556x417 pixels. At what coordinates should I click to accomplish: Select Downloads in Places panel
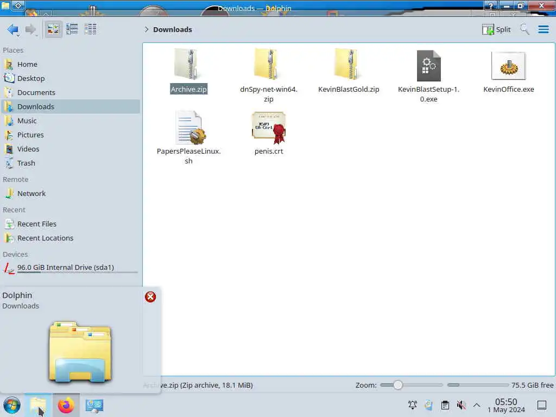(71, 107)
